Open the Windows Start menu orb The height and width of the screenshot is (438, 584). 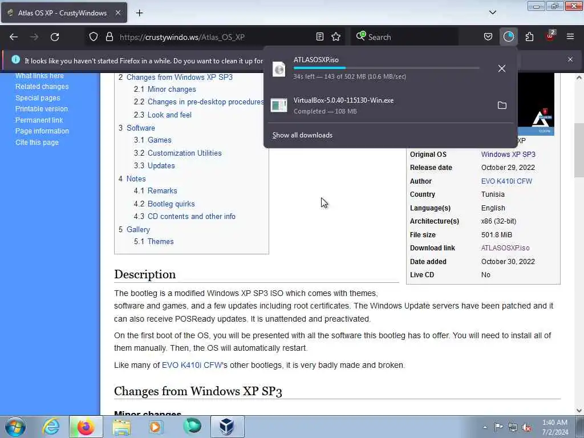[15, 427]
